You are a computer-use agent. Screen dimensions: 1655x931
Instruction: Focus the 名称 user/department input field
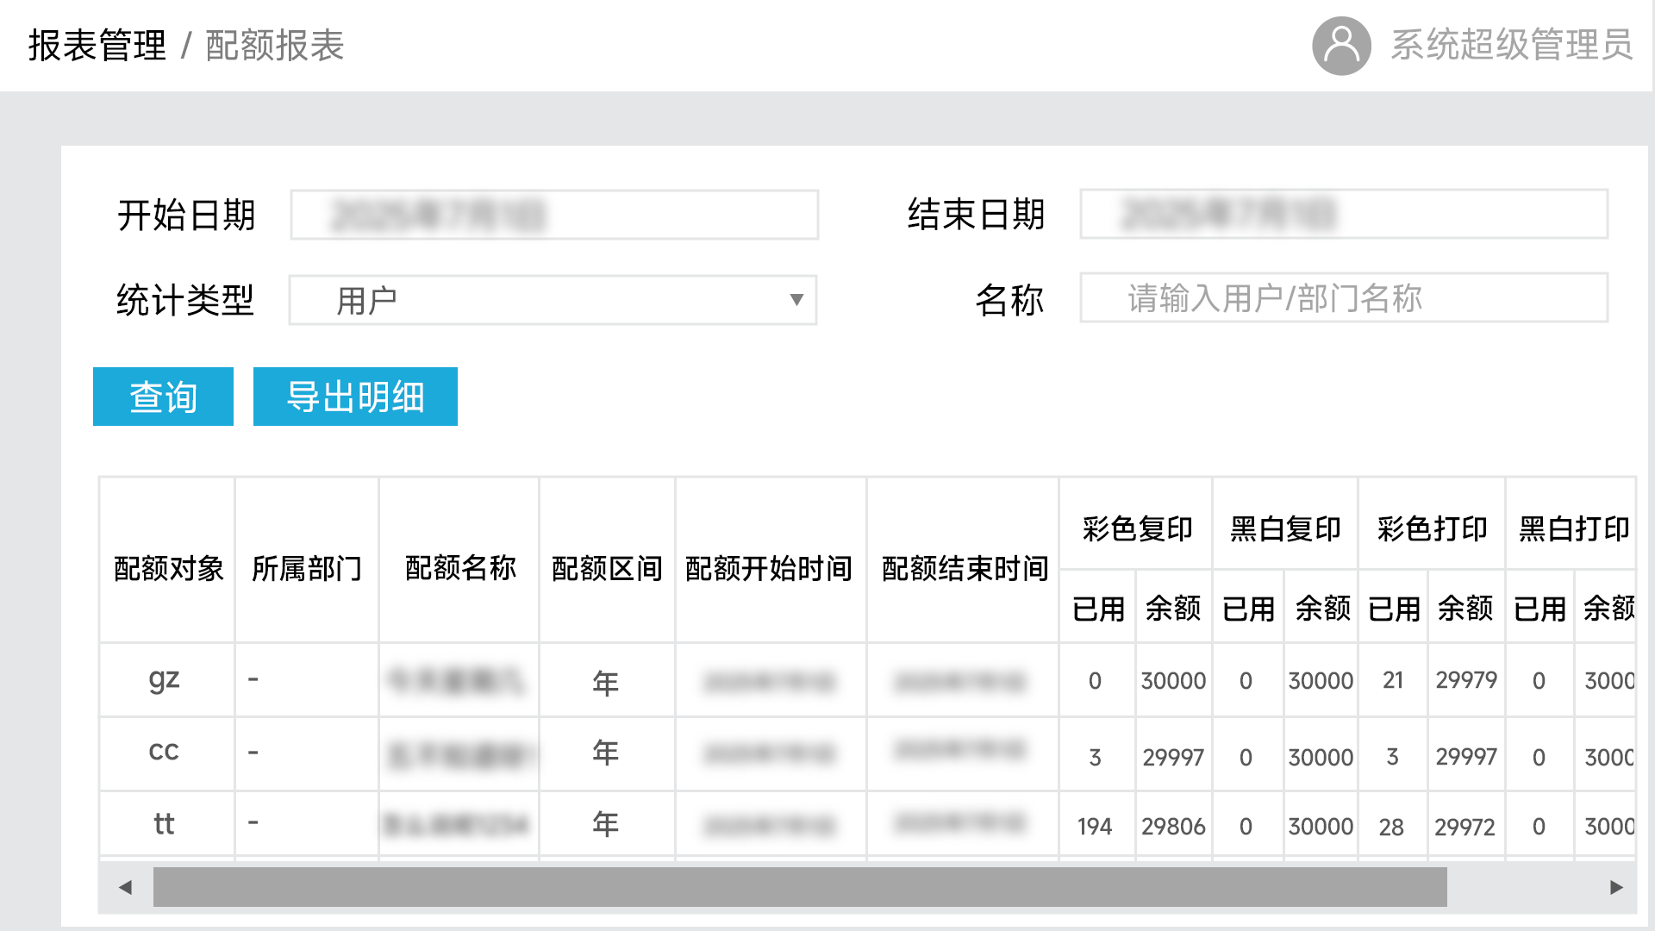coord(1344,298)
